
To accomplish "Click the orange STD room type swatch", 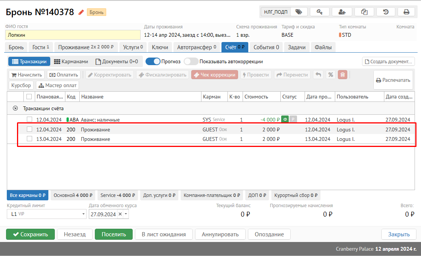I will pos(340,35).
